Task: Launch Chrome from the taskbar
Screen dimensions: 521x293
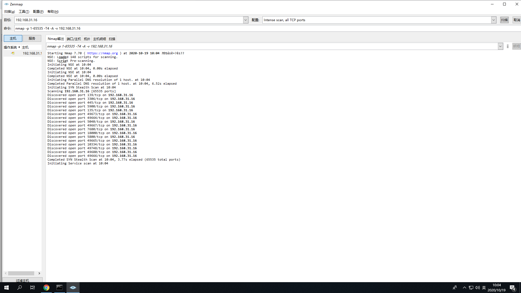Action: pos(46,288)
